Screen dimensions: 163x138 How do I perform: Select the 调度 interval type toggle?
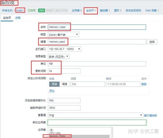point(65,84)
